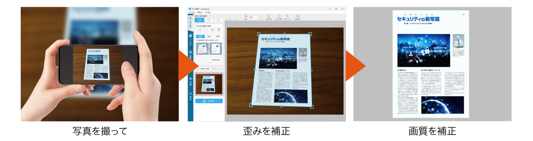Select the open book correction target icon
The height and width of the screenshot is (141, 533).
click(x=219, y=20)
